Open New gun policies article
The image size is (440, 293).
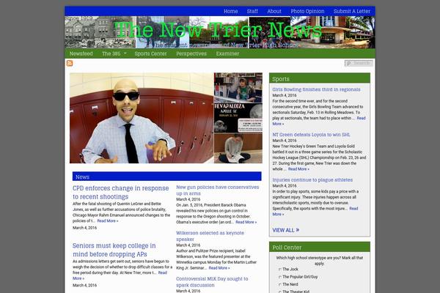pyautogui.click(x=218, y=190)
